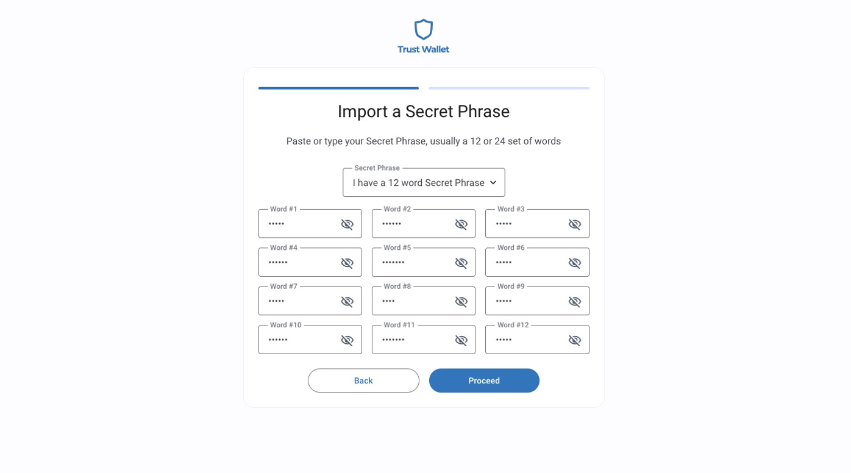Image resolution: width=851 pixels, height=473 pixels.
Task: Focus the Word #7 input field
Action: tap(300, 301)
